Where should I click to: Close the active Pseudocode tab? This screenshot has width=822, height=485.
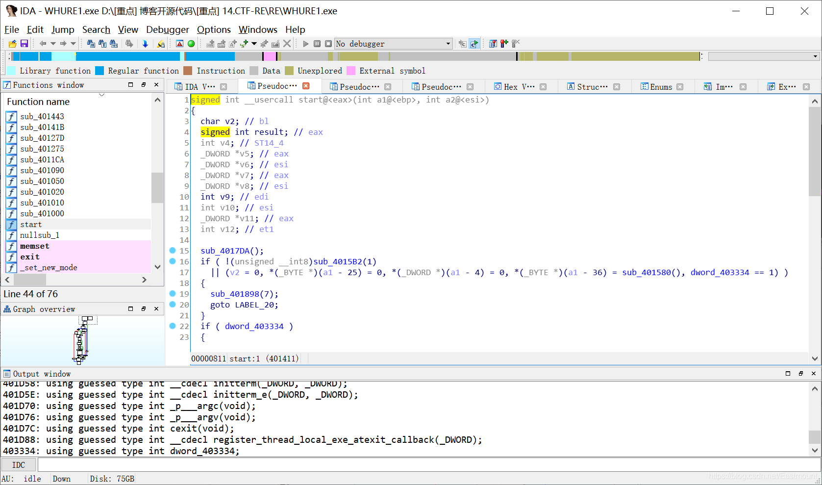(306, 86)
